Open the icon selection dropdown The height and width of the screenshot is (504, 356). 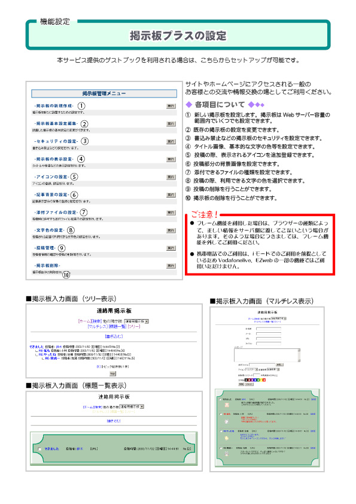[x=251, y=370]
